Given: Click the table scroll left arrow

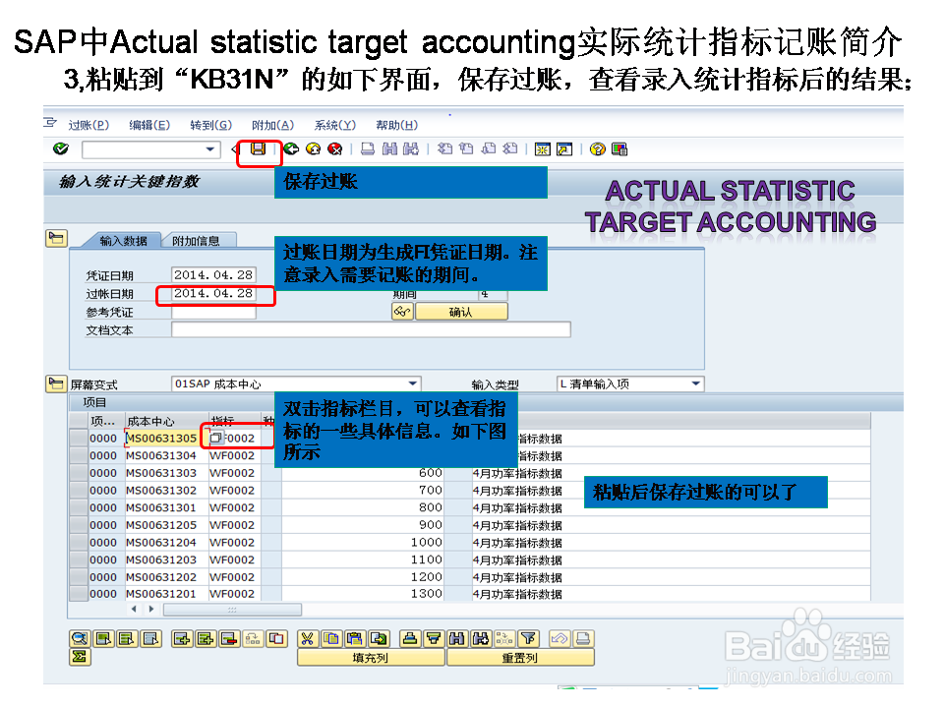Looking at the screenshot, I should click(134, 609).
